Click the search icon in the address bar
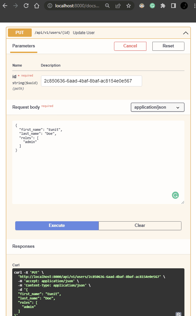This screenshot has width=196, height=316. 107,6
